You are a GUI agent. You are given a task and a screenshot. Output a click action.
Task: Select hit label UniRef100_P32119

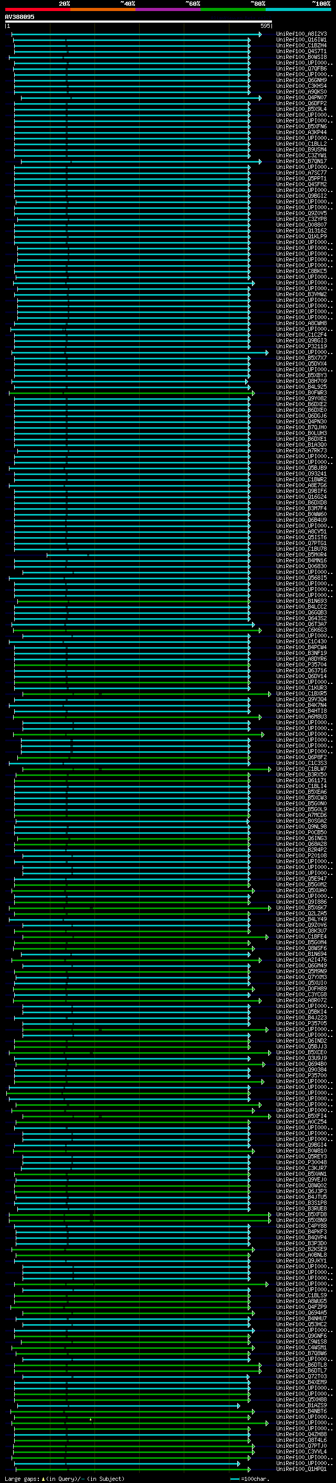(301, 347)
